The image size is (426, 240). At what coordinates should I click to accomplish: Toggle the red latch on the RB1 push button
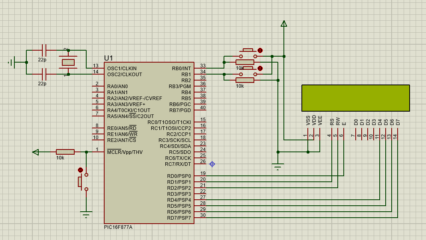click(x=260, y=69)
